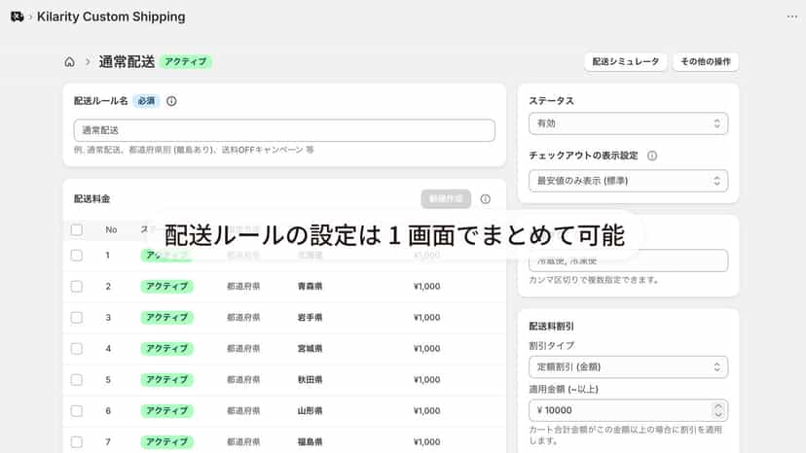Screen dimensions: 806x453
Task: Click the 岩手県 cell
Action: tap(310, 318)
